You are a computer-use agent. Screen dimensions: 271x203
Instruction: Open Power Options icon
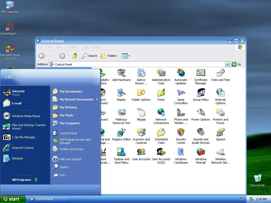(x=201, y=115)
